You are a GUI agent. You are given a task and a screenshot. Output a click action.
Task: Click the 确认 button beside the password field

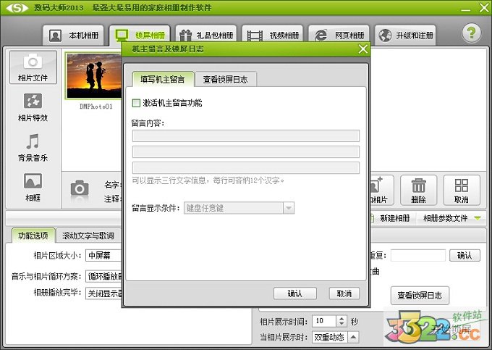pos(465,255)
